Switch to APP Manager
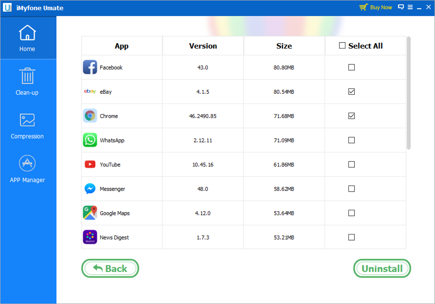 (27, 169)
